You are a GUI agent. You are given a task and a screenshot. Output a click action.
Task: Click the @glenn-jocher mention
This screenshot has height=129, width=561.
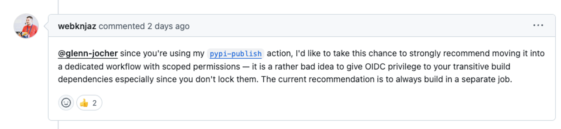coord(88,53)
